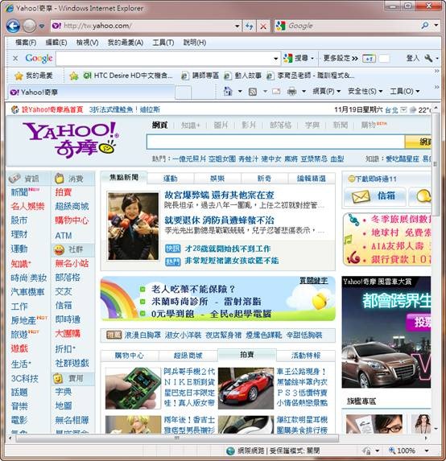The width and height of the screenshot is (446, 461).
Task: Open the 工具(T) menu
Action: (163, 43)
